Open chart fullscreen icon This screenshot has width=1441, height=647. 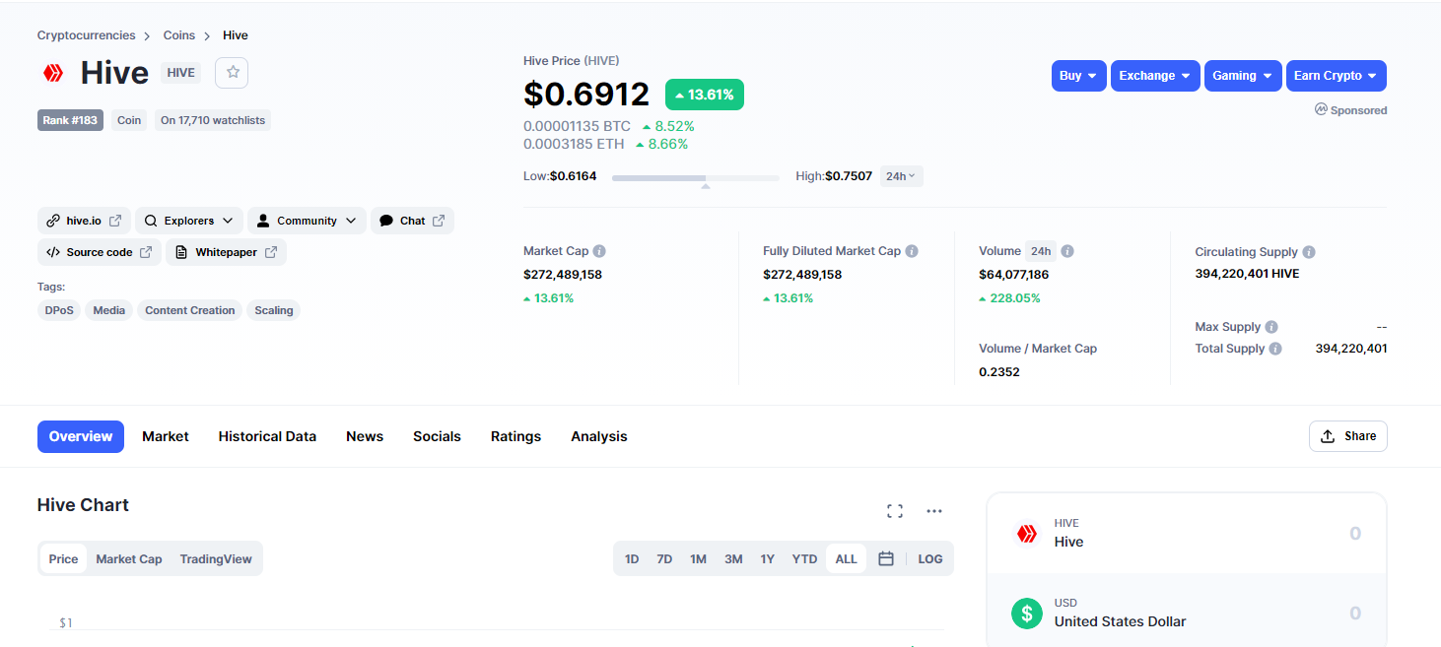point(895,511)
